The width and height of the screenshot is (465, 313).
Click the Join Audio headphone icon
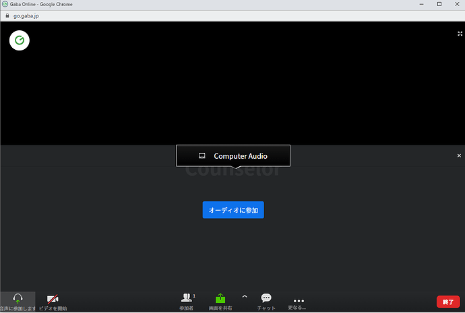pyautogui.click(x=18, y=298)
